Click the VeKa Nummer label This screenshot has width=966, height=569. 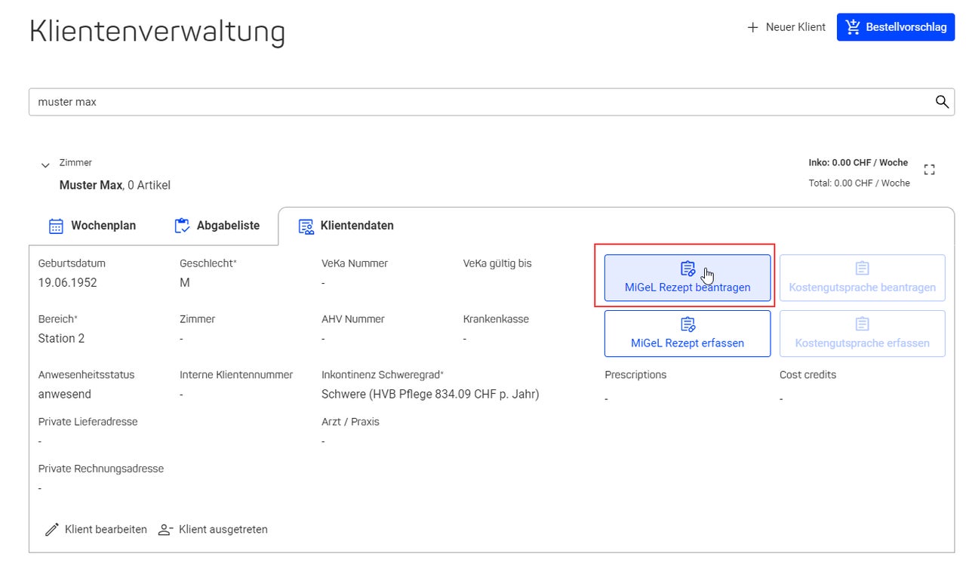tap(355, 263)
